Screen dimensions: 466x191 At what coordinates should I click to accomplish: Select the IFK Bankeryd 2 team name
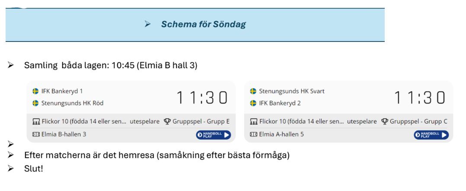[x=280, y=103]
